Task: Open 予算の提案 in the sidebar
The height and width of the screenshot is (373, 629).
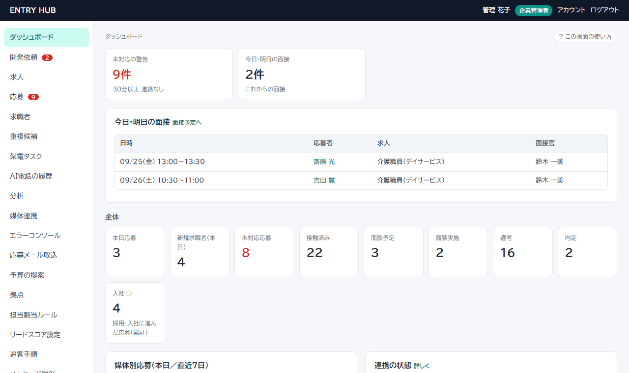Action: [46, 275]
